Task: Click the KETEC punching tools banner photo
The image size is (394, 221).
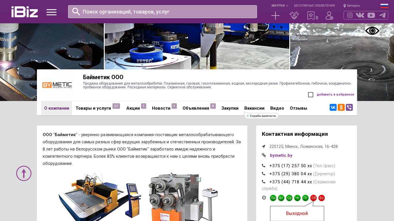Action: 197,46
